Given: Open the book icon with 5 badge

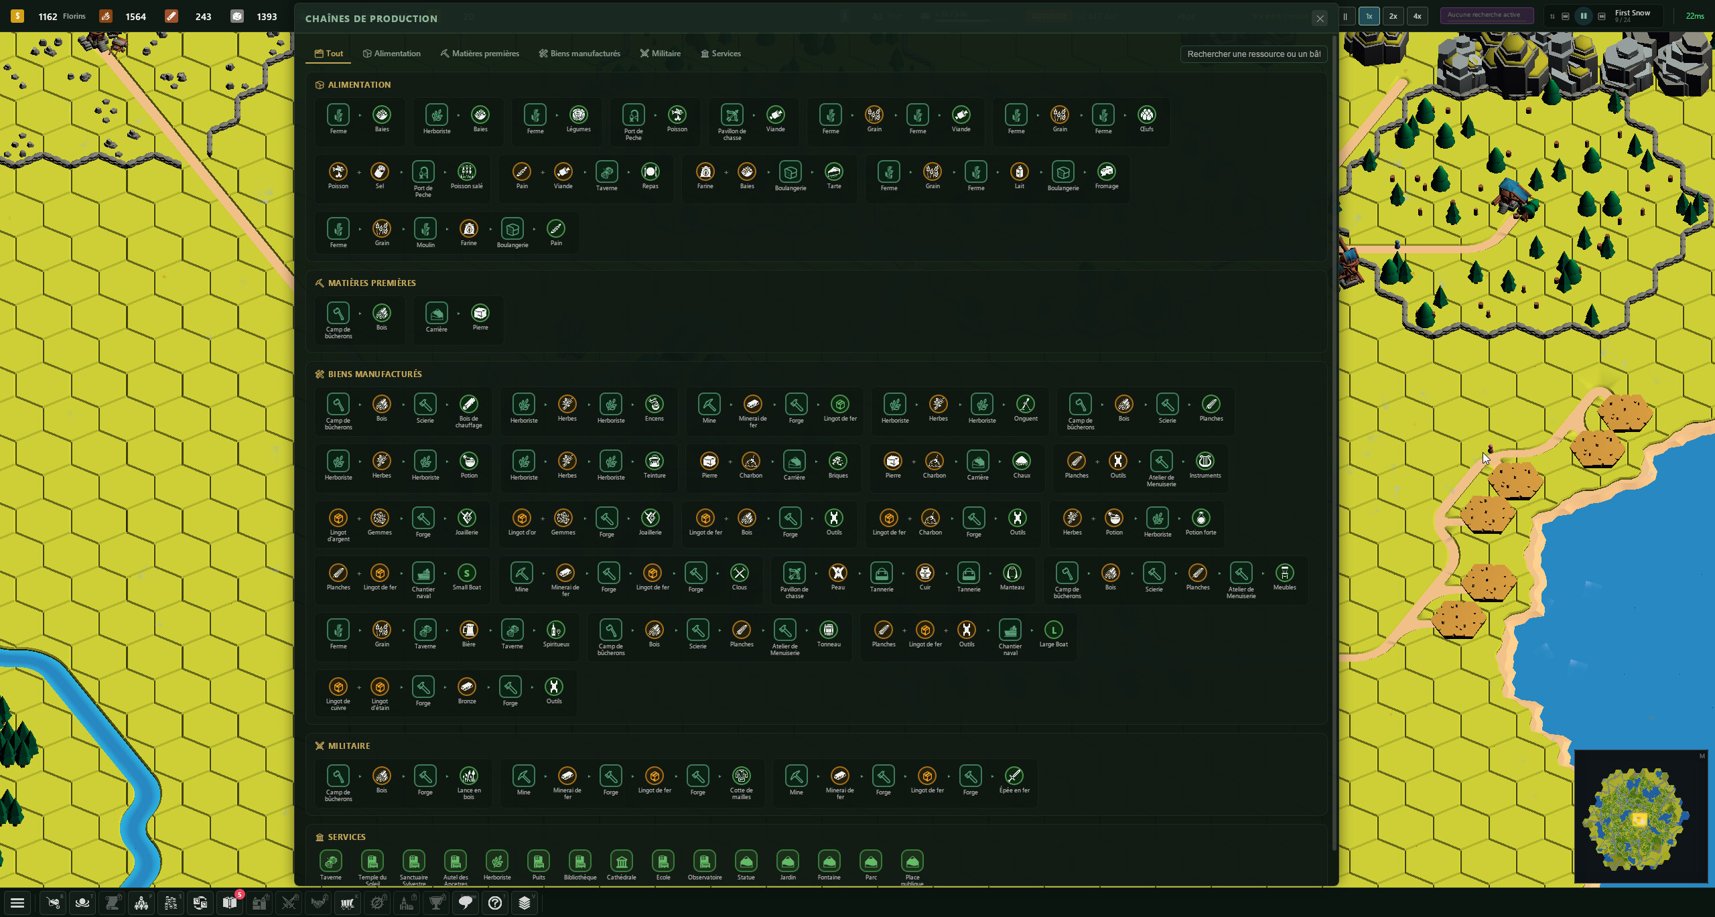Looking at the screenshot, I should click(230, 903).
